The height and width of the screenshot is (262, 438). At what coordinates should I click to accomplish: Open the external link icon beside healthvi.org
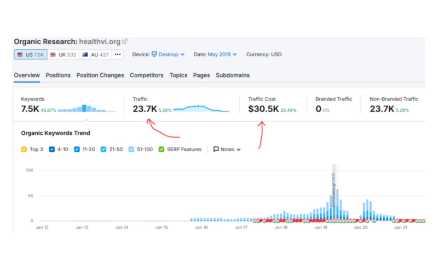point(125,41)
